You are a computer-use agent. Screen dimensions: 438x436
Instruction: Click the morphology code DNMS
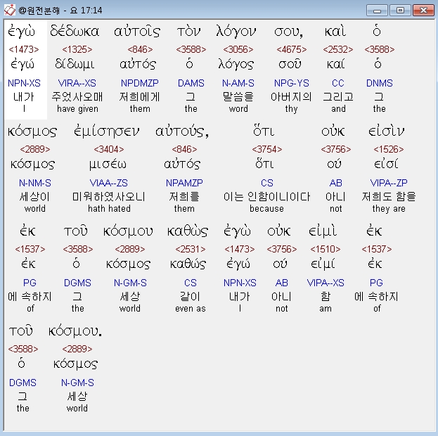380,83
